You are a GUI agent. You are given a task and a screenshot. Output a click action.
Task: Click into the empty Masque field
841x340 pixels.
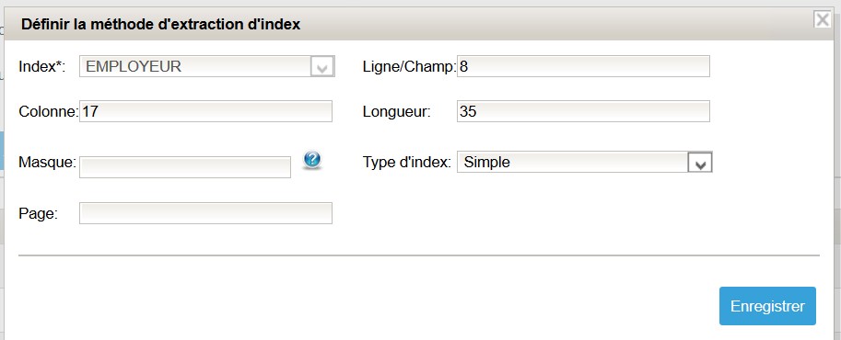point(185,167)
